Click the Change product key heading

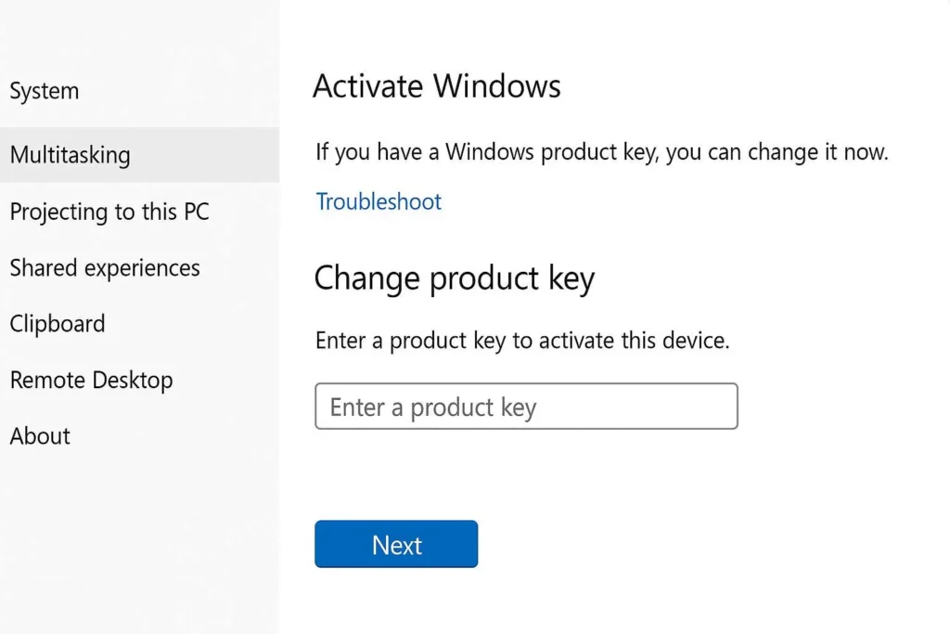coord(455,278)
